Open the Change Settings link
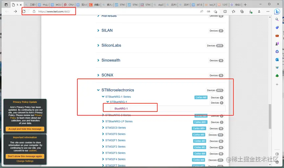The height and width of the screenshot is (168, 284). point(25,161)
